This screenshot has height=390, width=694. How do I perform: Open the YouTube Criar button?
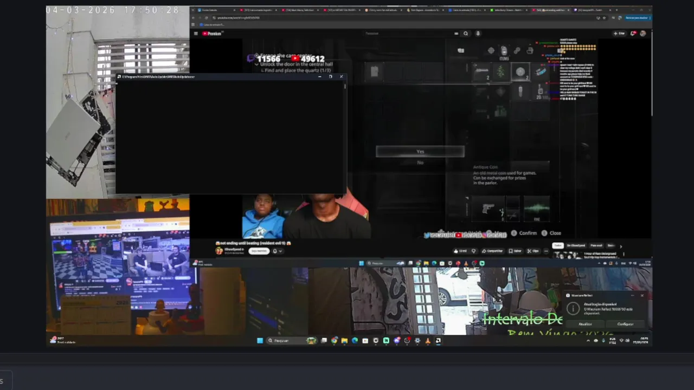pos(619,33)
